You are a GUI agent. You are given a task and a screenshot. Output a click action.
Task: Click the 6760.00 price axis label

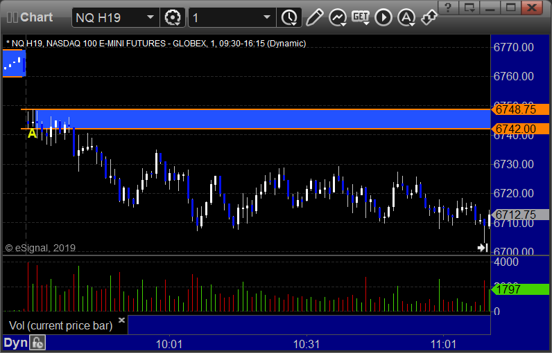tap(514, 77)
